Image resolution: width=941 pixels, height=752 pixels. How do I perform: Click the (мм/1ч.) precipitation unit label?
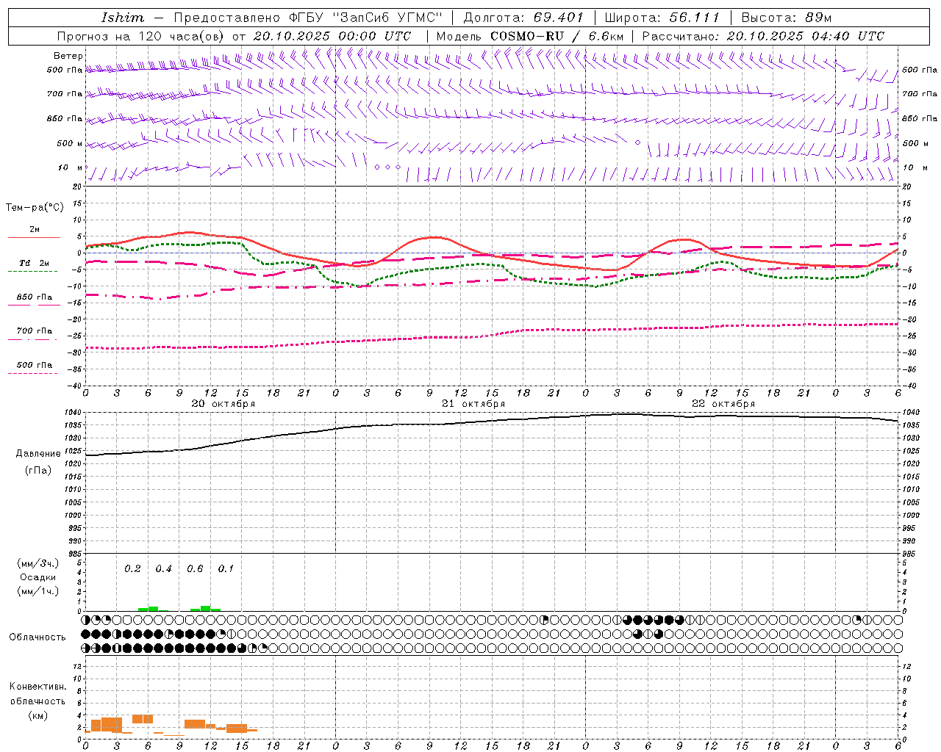(38, 591)
